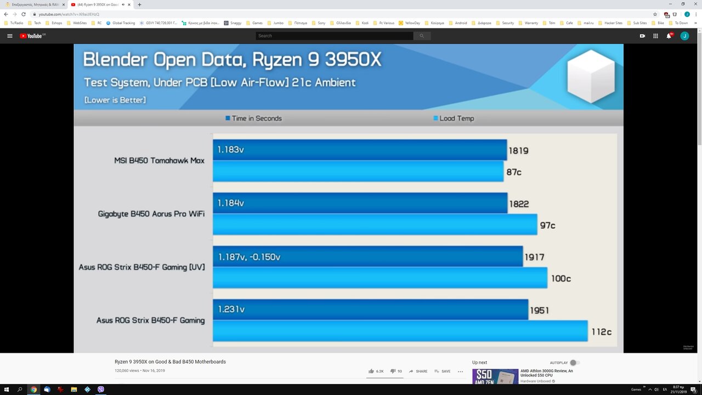Click the AMD Athlon 3000G video thumbnail

[x=495, y=376]
